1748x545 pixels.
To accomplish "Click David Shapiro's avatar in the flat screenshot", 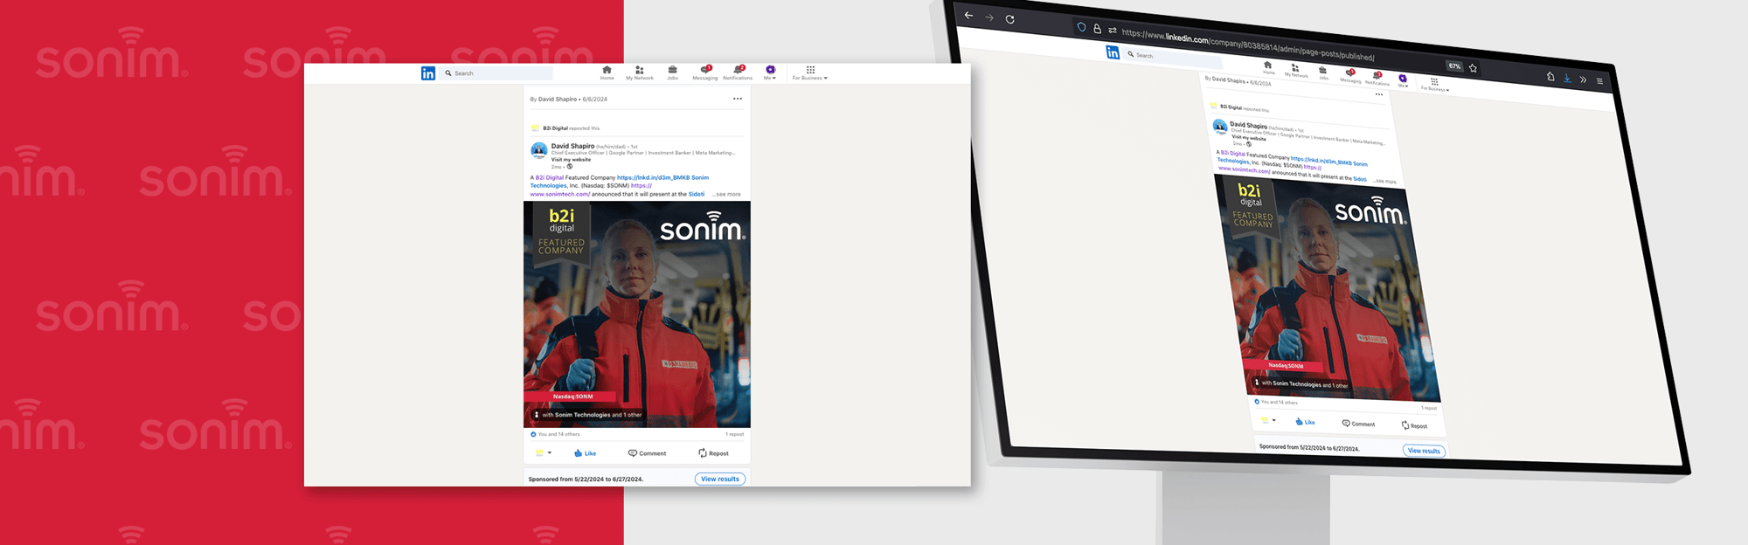I will [x=539, y=150].
